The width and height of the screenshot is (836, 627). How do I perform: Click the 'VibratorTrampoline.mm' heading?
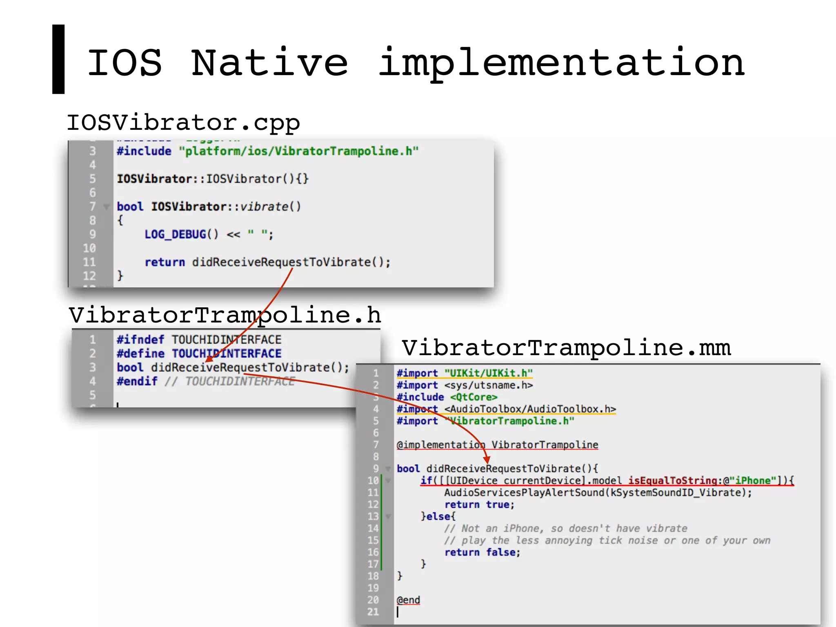click(566, 348)
